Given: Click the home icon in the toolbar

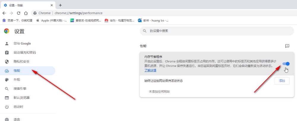Looking at the screenshot, I should (x=26, y=13).
